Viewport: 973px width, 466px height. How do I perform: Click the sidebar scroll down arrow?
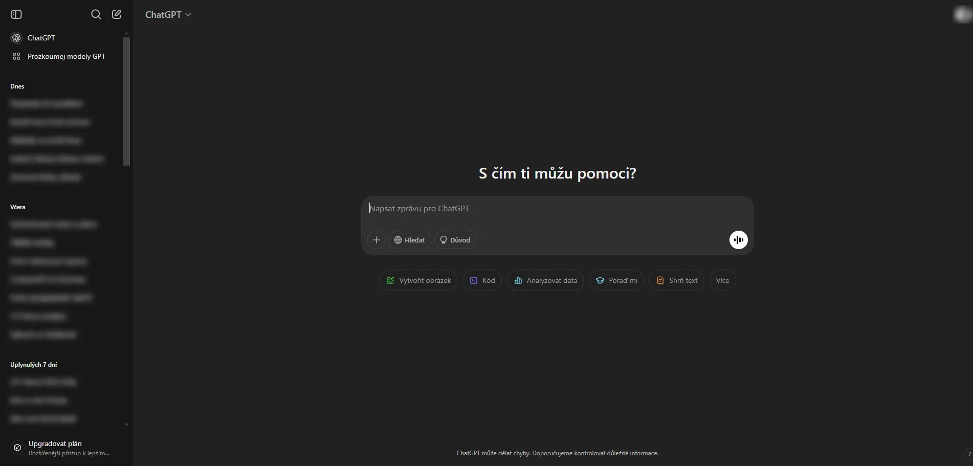click(x=126, y=425)
